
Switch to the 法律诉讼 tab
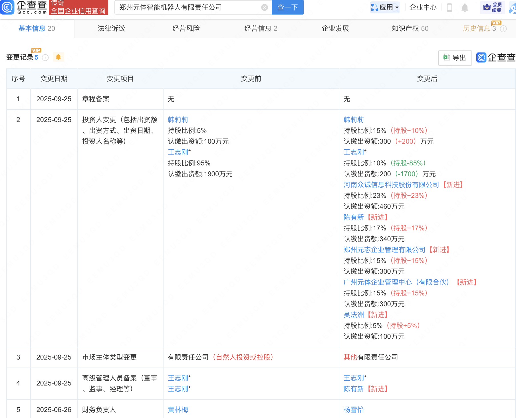tap(111, 29)
